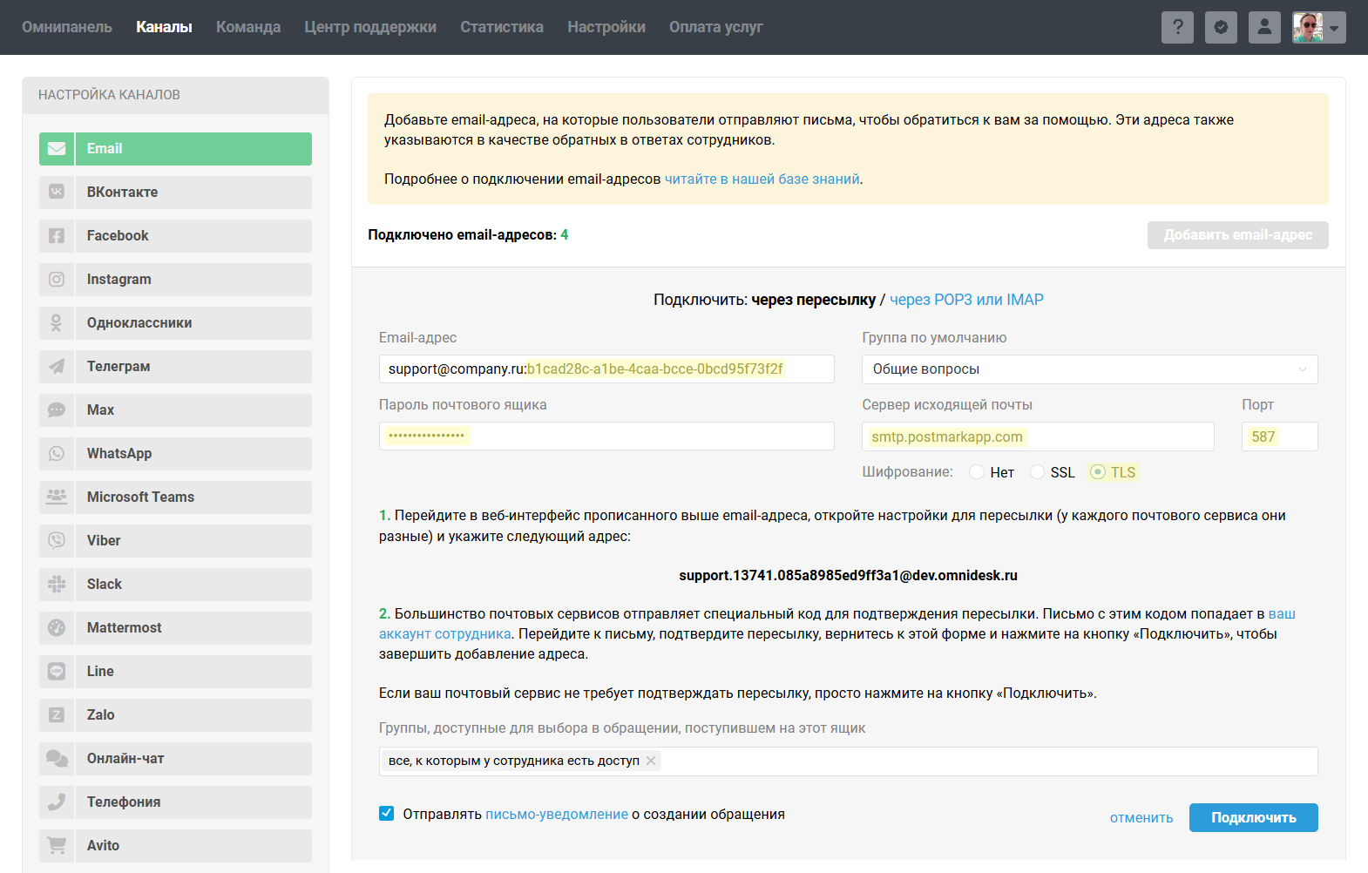
Task: Select the Slack channel icon
Action: [57, 584]
